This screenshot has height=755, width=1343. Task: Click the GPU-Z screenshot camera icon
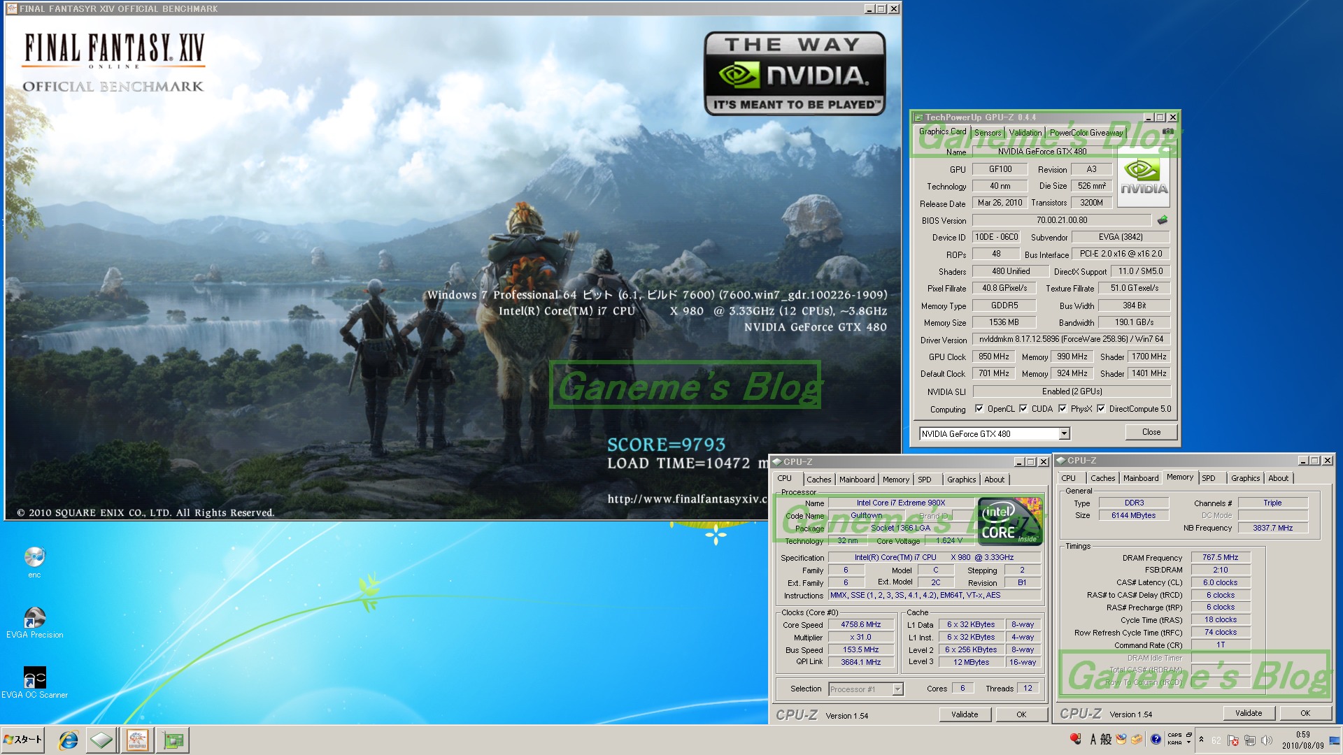point(1167,131)
